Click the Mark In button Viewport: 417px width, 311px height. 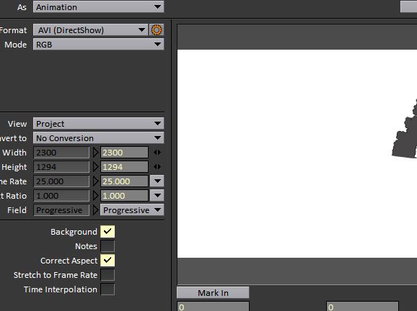(213, 293)
